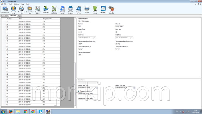The width and height of the screenshot is (202, 114).
Task: Open the Search Start Time picker arrow
Action: pyautogui.click(x=97, y=88)
